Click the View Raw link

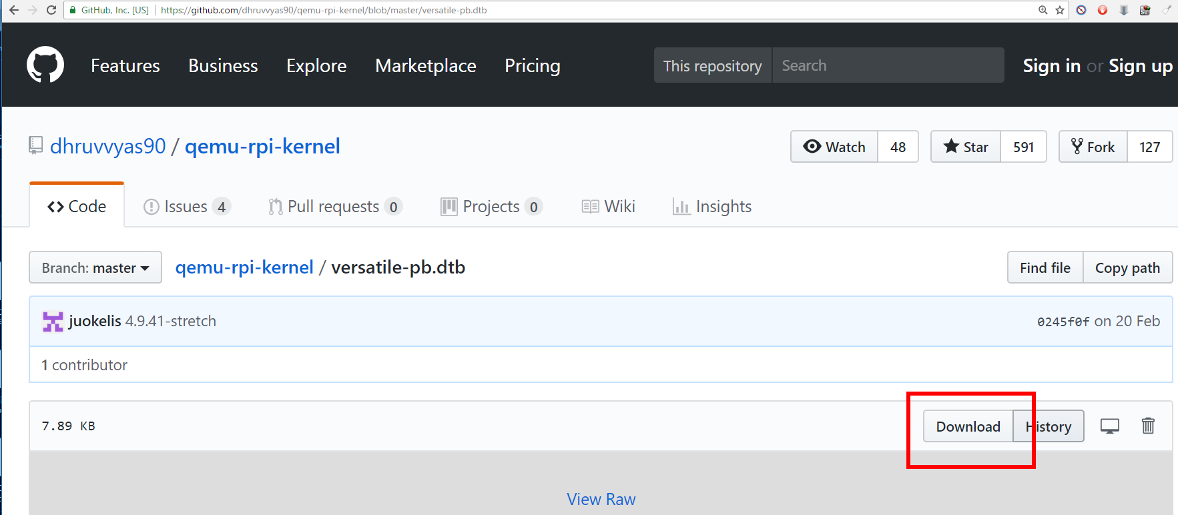[x=601, y=499]
